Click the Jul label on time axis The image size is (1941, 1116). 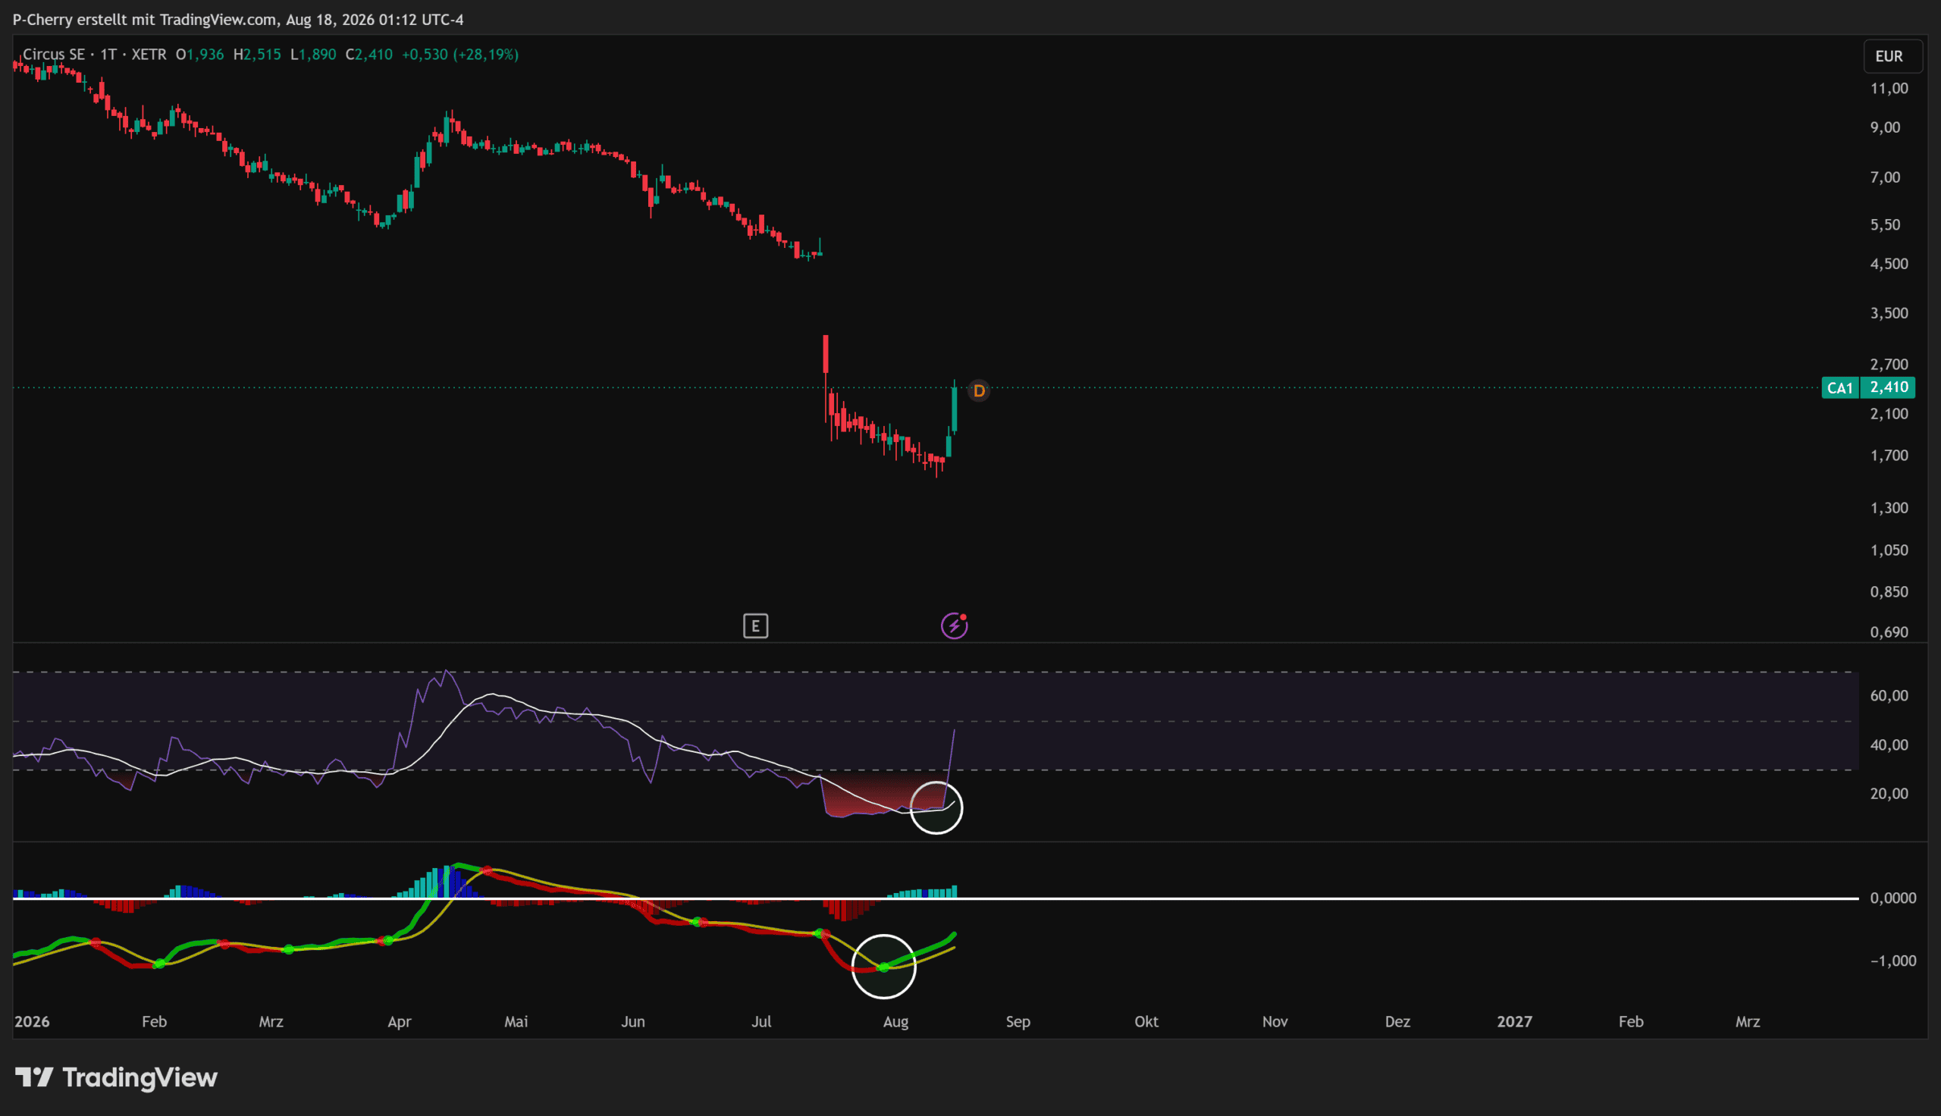point(761,1022)
